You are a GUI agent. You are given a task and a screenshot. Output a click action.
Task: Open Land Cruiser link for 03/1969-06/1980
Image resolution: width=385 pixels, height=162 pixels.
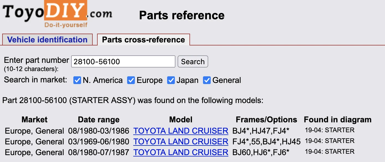click(x=181, y=142)
